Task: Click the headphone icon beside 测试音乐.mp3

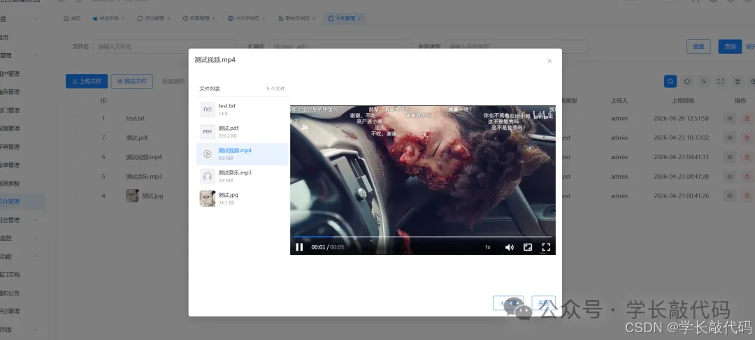Action: coord(208,176)
